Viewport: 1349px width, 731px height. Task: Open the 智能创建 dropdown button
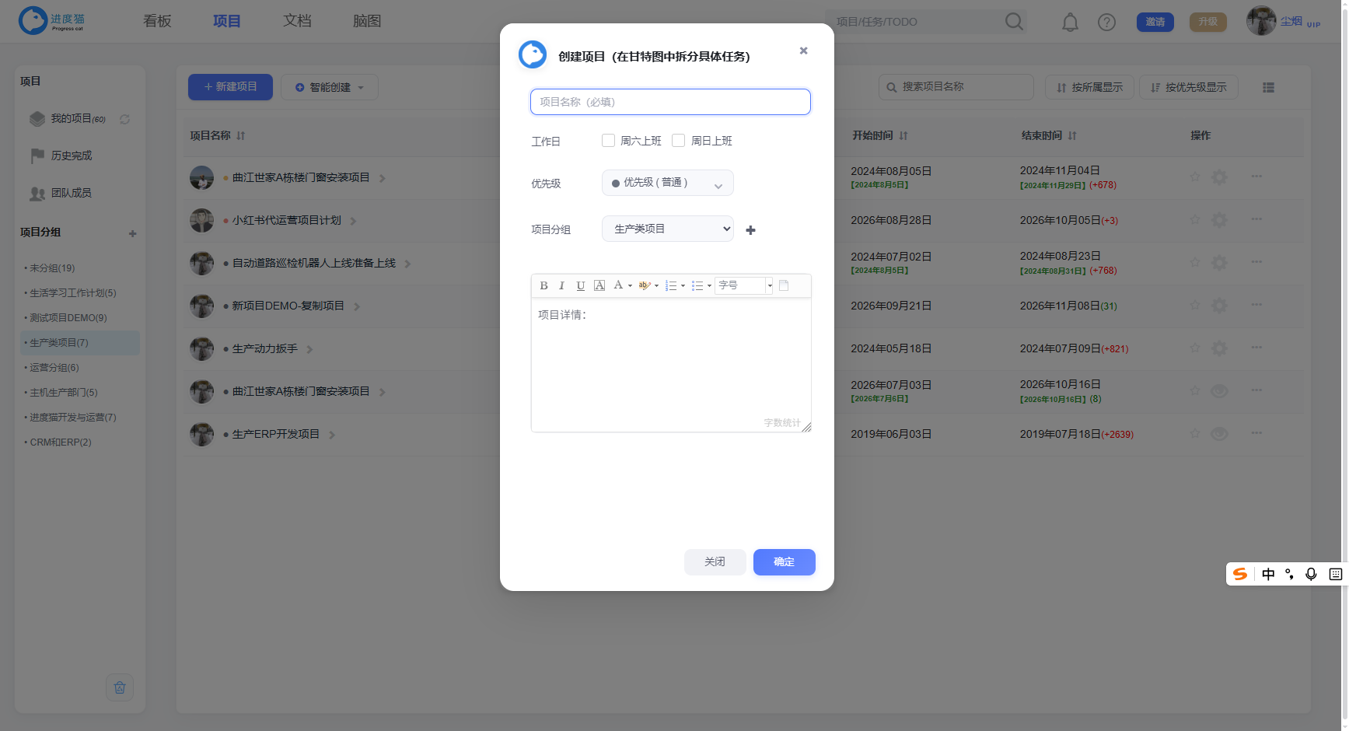(x=330, y=87)
